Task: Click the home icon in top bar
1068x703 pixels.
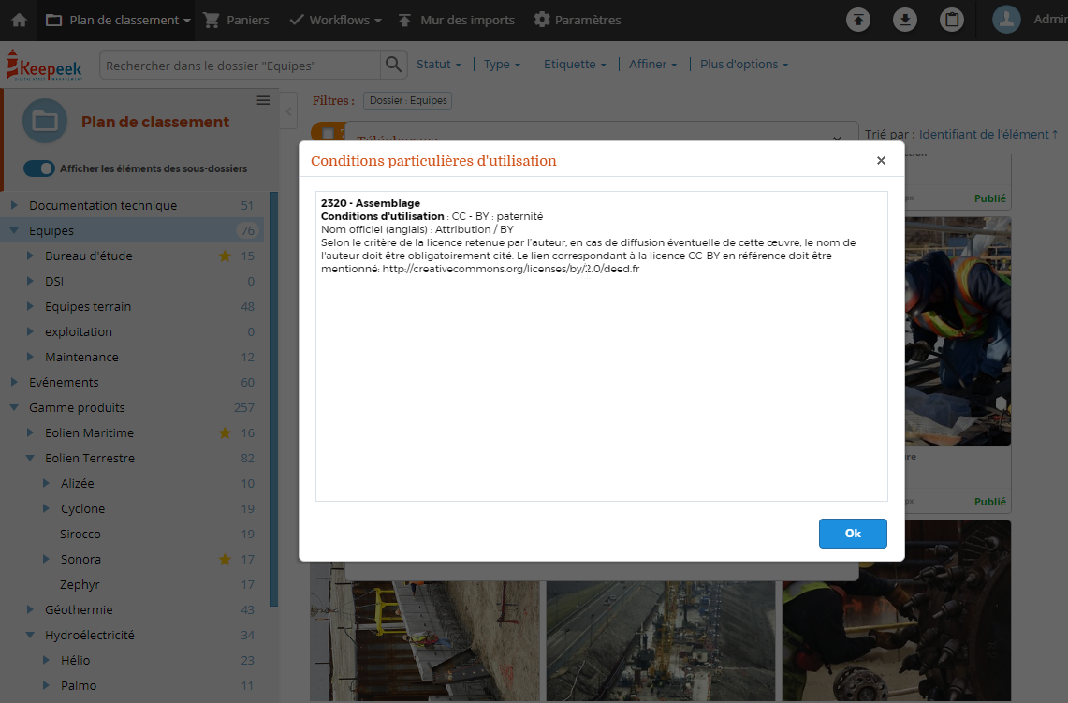Action: click(19, 20)
